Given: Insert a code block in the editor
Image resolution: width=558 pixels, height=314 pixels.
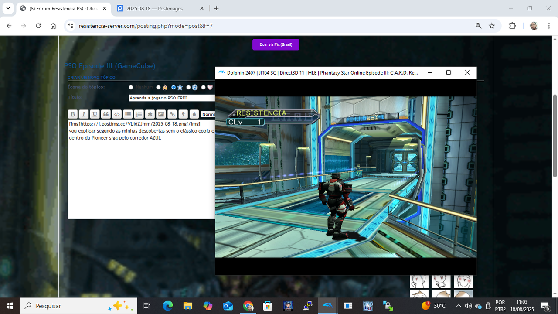Looking at the screenshot, I should coord(117,114).
